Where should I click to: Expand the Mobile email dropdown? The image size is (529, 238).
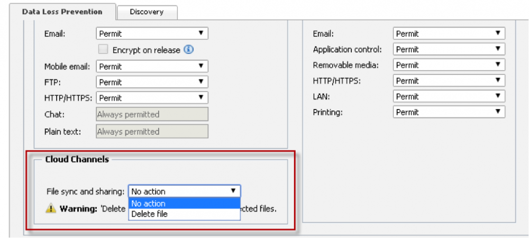click(152, 67)
